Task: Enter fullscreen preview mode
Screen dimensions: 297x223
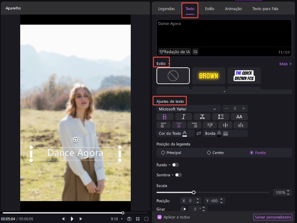Action: point(146,219)
